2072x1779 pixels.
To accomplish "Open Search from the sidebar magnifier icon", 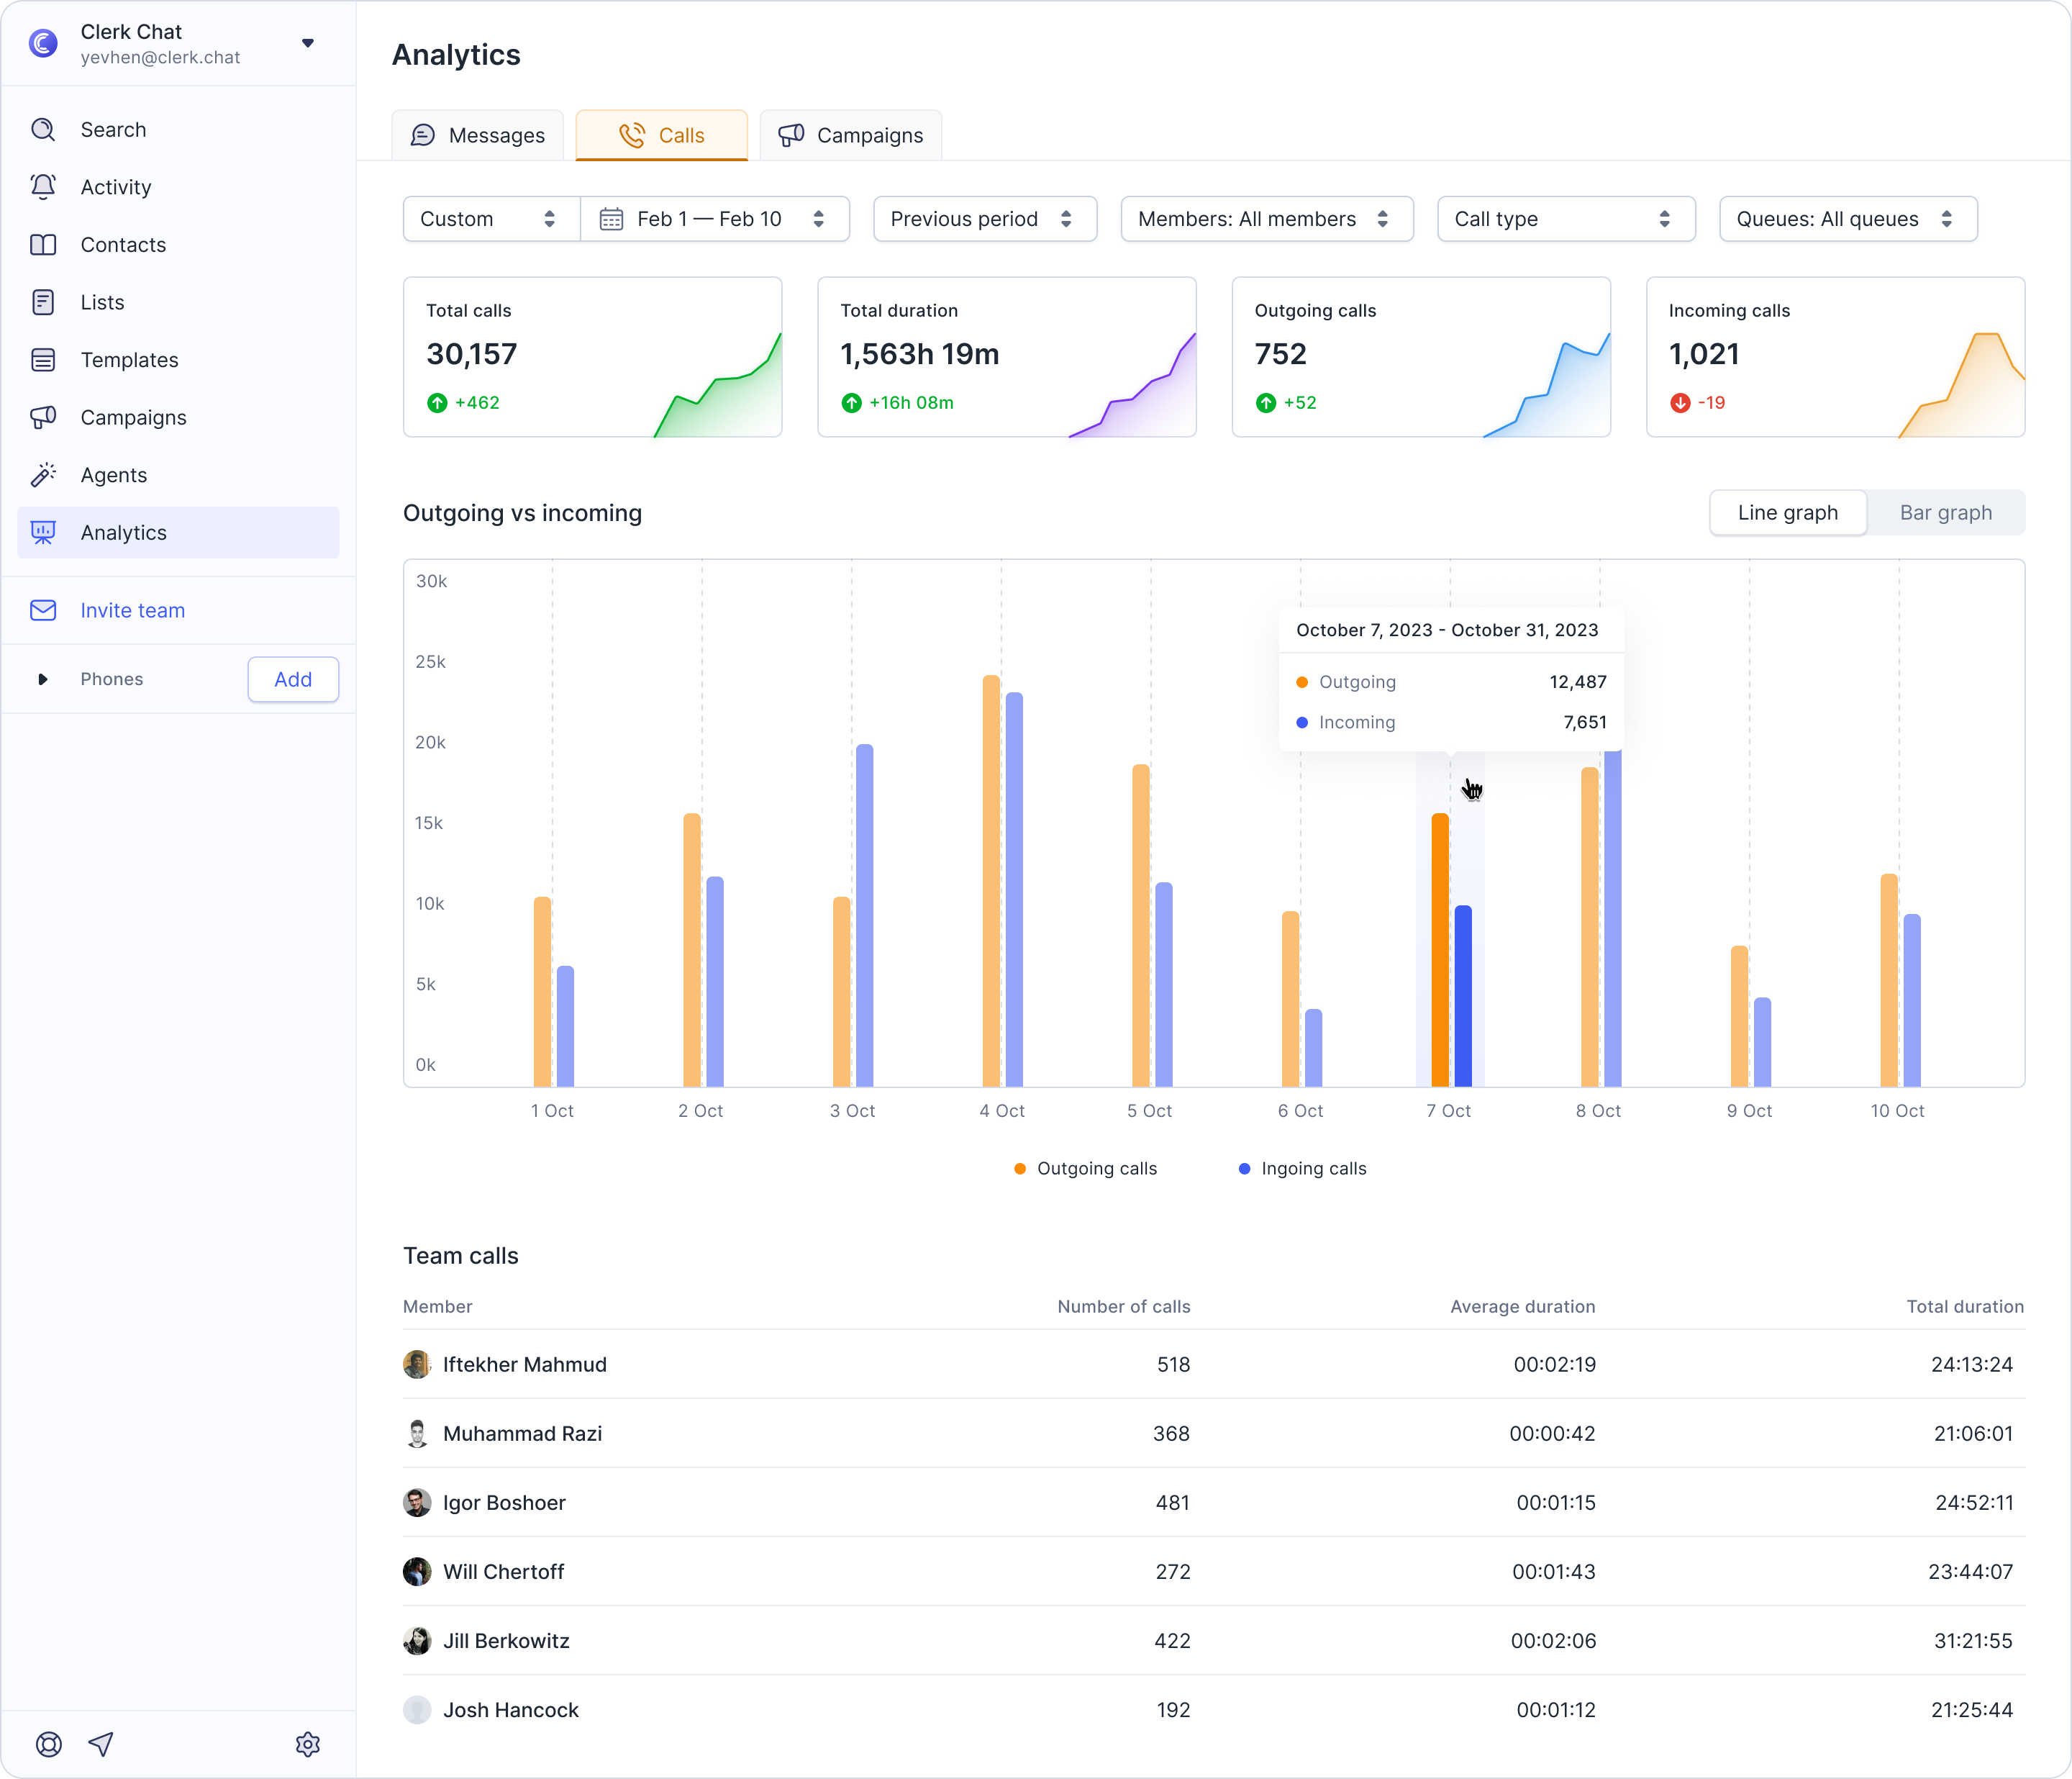I will 43,130.
